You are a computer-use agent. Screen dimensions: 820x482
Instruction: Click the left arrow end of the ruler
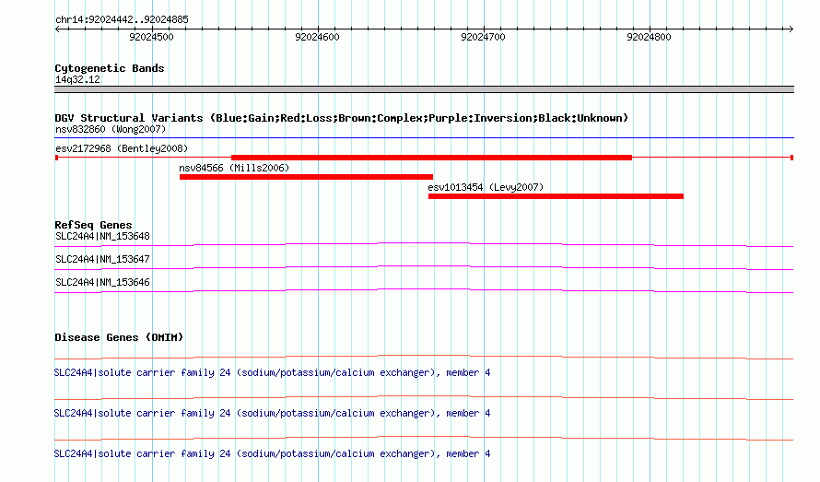coord(57,29)
